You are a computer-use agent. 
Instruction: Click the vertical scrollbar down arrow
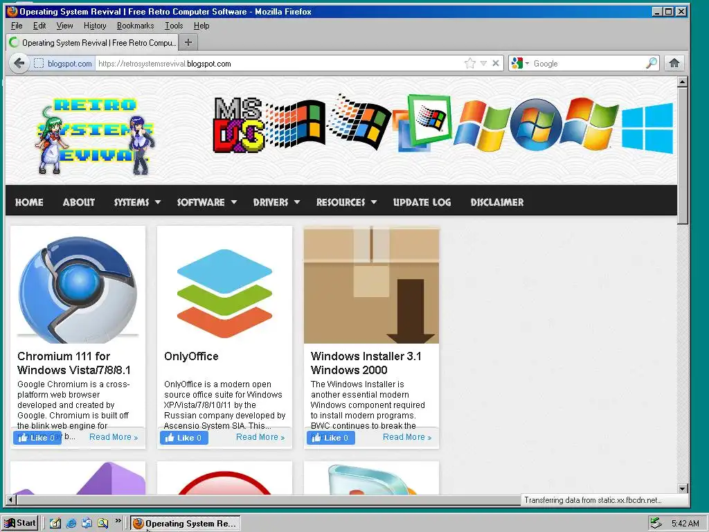pyautogui.click(x=683, y=488)
